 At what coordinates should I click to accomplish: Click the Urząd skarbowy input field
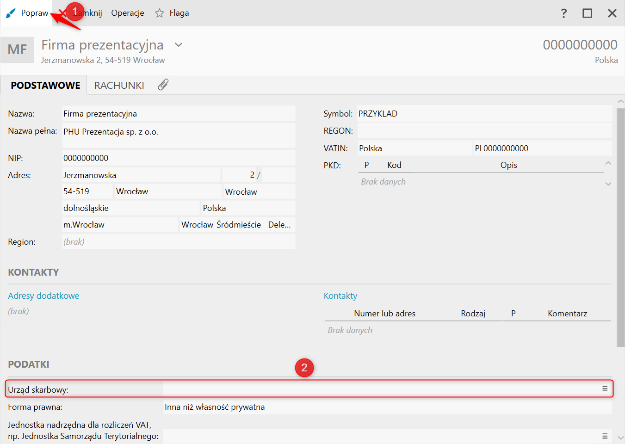click(x=381, y=389)
